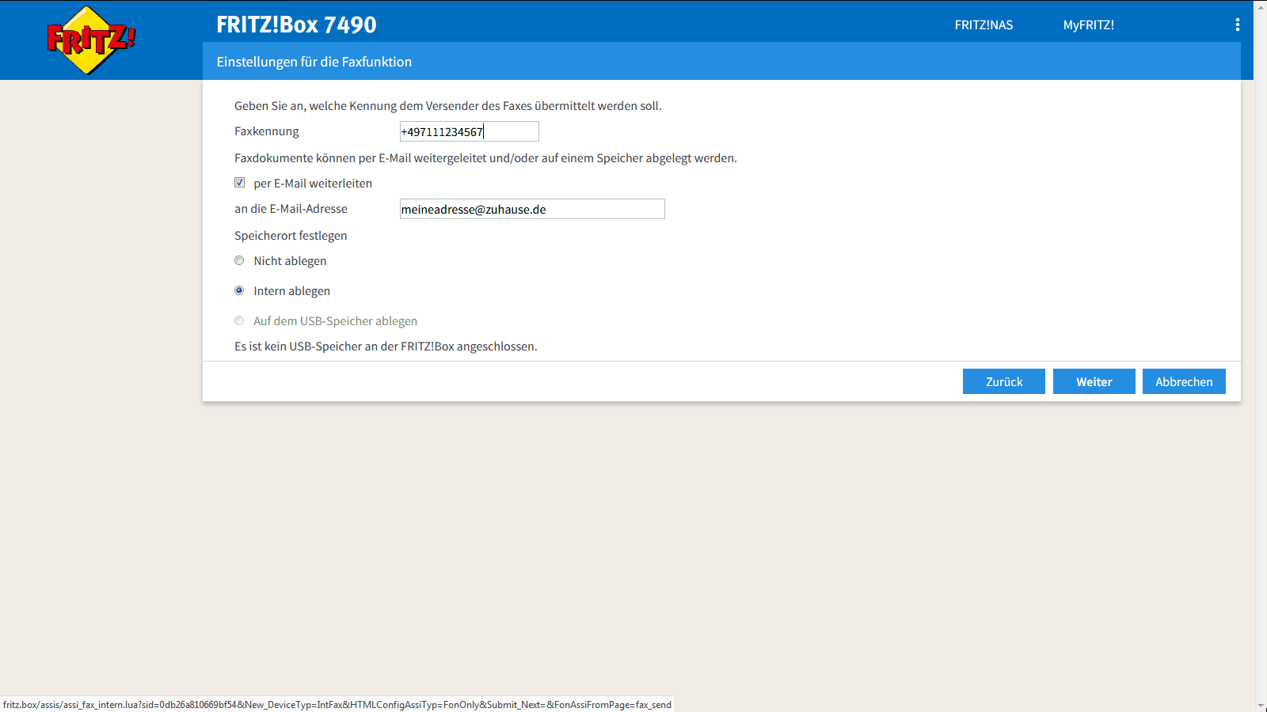Go back with the Zurück button
1267x712 pixels.
(1004, 381)
